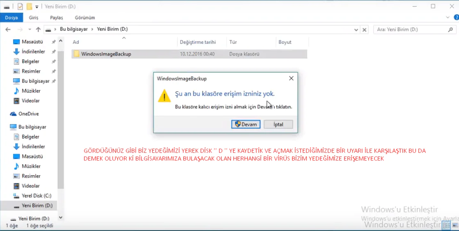Image resolution: width=459 pixels, height=231 pixels.
Task: Click the Masaüstü pin icon
Action: coord(54,42)
